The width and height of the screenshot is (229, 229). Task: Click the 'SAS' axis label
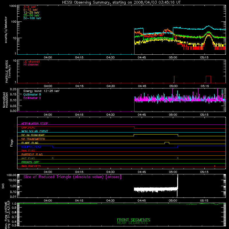3,186
